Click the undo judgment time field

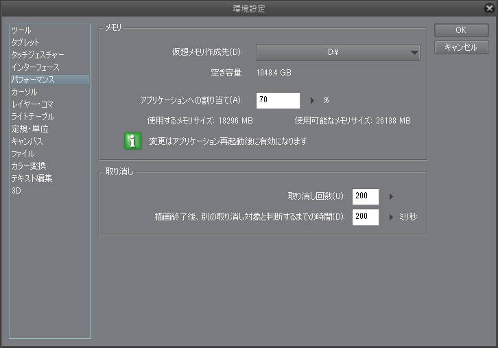365,217
